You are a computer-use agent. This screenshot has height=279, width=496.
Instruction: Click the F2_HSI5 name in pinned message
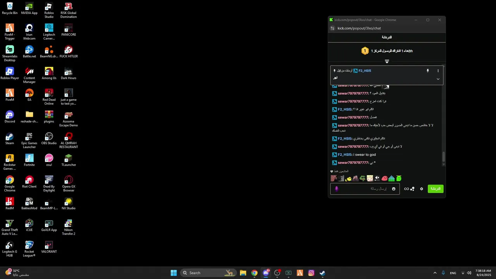(x=365, y=71)
